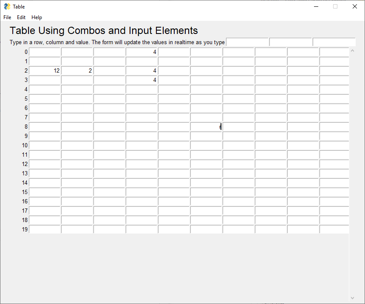Select the cell showing 4 in row 3
Viewport: 365px width, 304px height.
click(141, 80)
